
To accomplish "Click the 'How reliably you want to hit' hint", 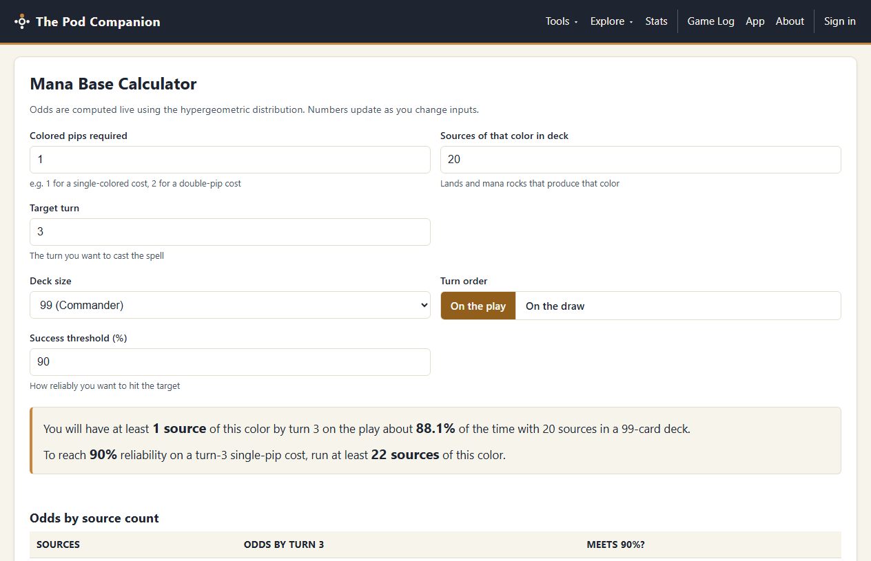I will click(x=105, y=386).
